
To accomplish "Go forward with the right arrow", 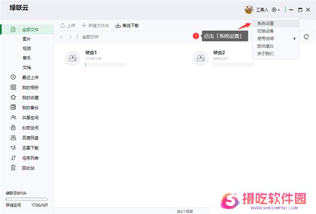I will pyautogui.click(x=71, y=37).
